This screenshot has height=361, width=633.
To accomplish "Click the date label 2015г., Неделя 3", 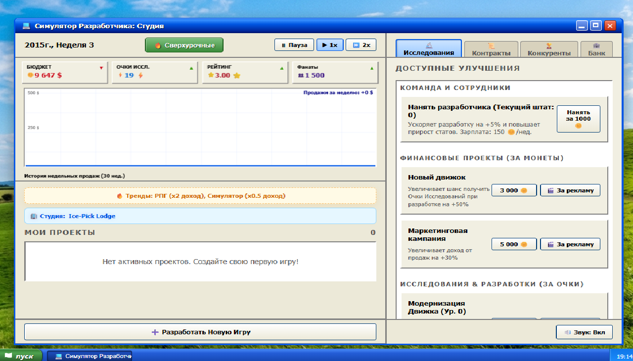I will click(x=59, y=45).
